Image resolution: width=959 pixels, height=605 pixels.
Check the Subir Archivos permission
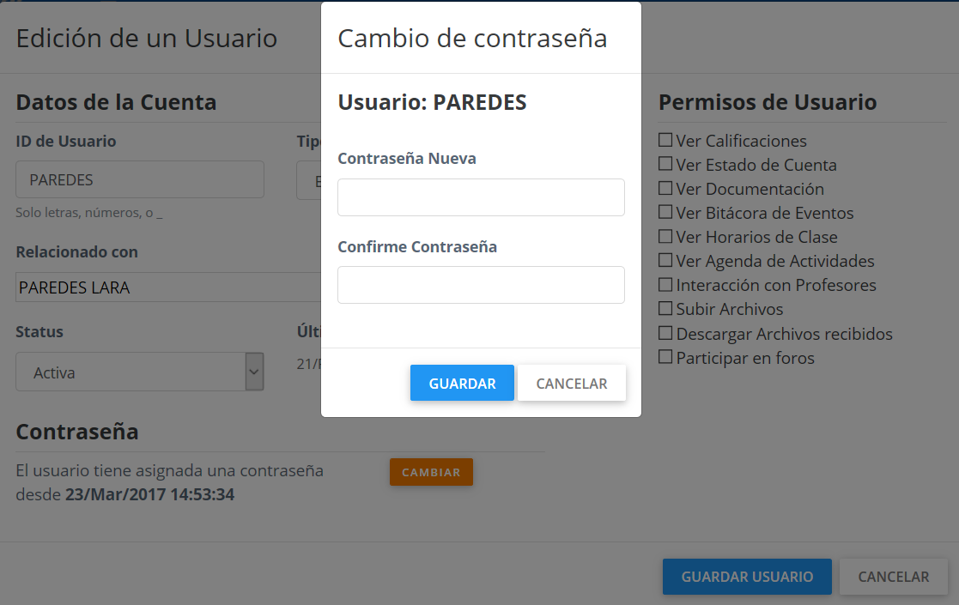click(x=665, y=308)
